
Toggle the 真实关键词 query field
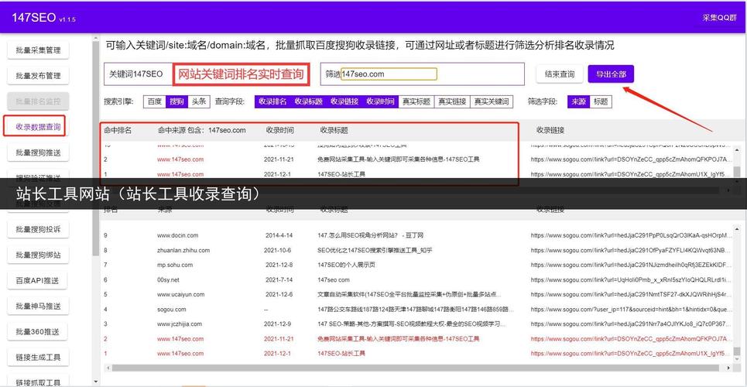coord(492,101)
